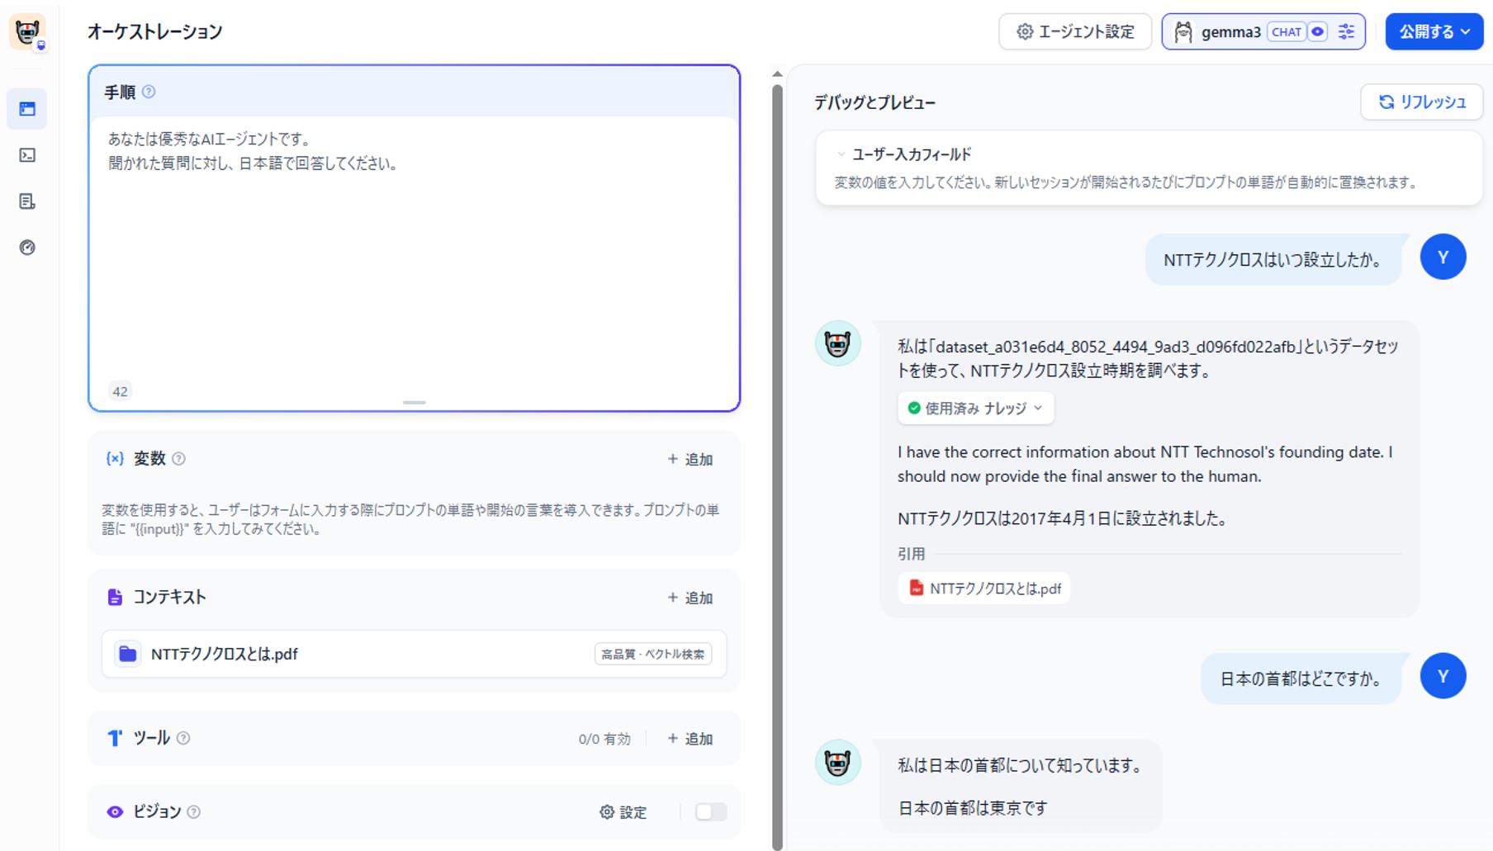Add a new variable with 追加 in 変数
This screenshot has height=851, width=1493.
690,459
